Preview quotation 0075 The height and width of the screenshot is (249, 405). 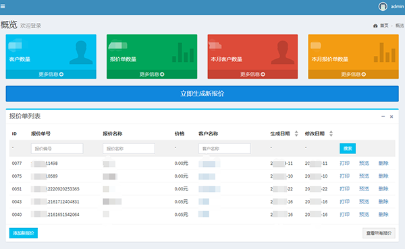click(364, 176)
